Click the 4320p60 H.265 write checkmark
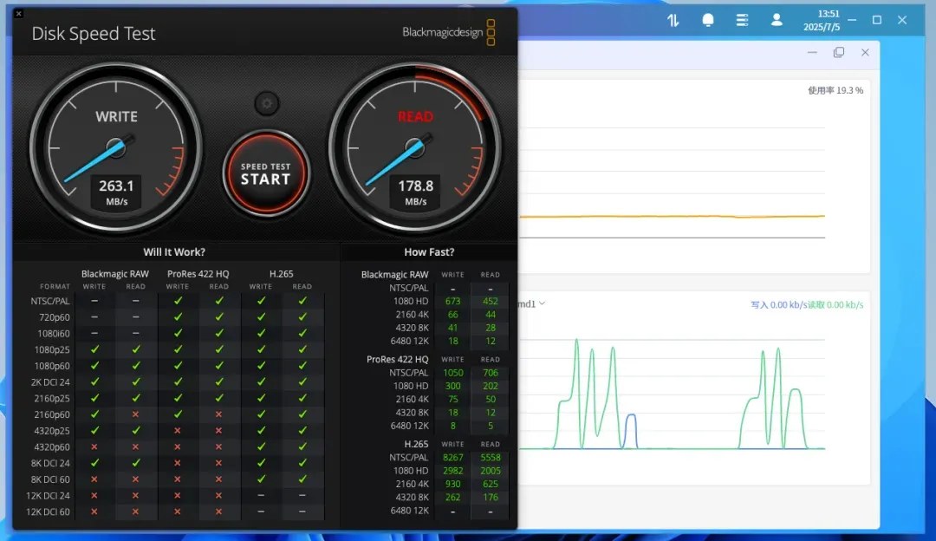The image size is (936, 541). coord(261,446)
